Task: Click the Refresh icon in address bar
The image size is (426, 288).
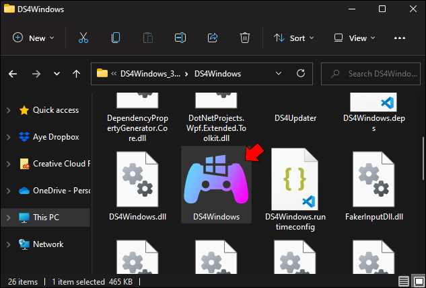Action: [x=300, y=73]
